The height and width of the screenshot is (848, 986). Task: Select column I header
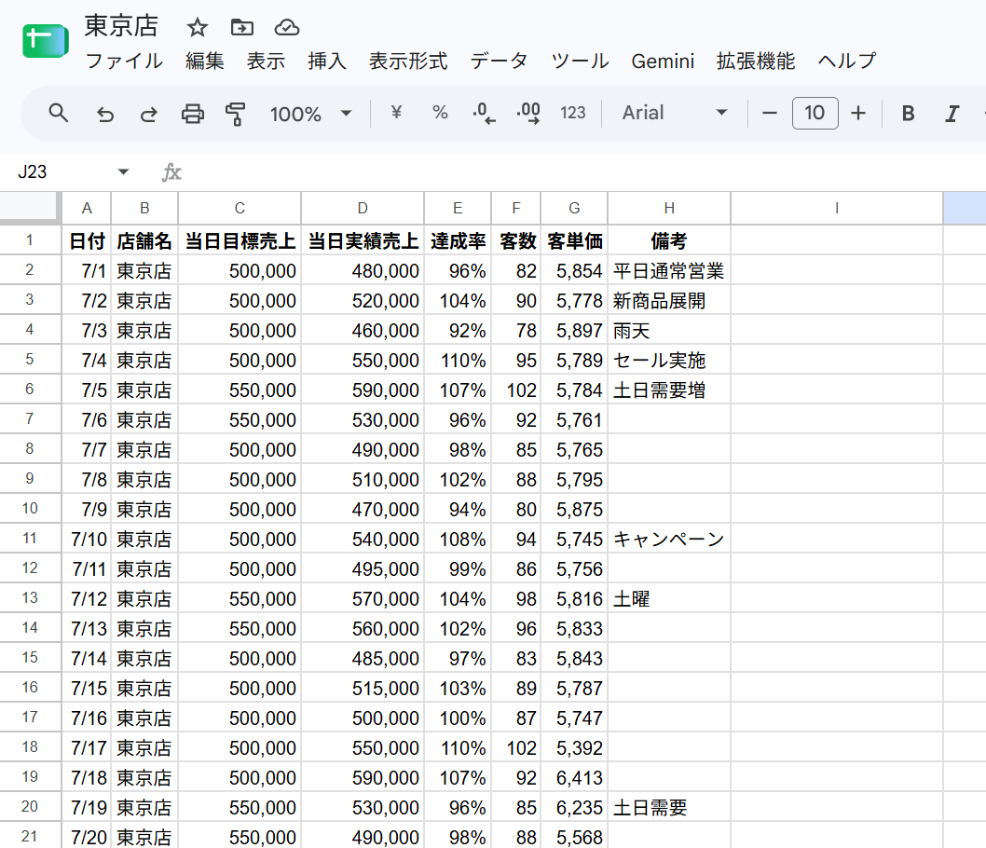tap(837, 208)
